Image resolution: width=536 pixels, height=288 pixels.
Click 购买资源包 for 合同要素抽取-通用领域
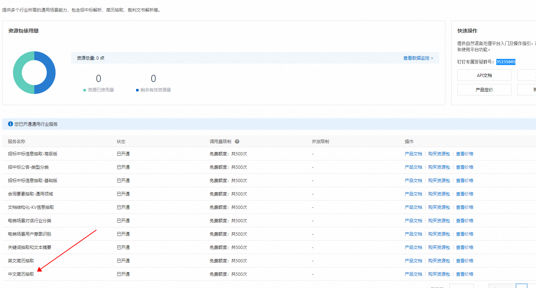[439, 194]
